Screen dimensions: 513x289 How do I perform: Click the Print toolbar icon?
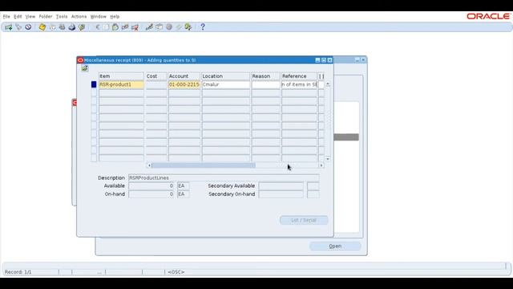point(72,27)
